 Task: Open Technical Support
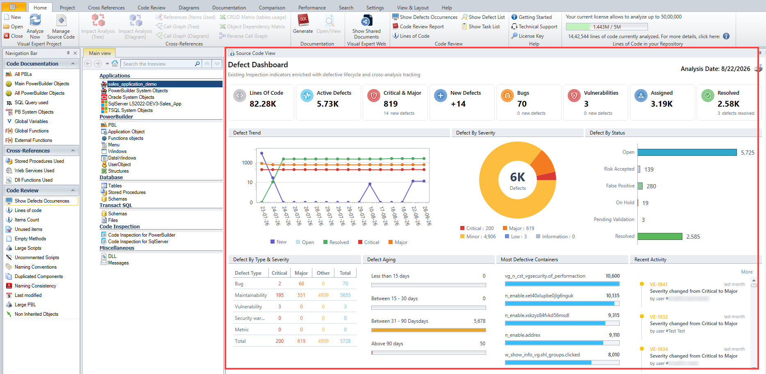(x=534, y=27)
